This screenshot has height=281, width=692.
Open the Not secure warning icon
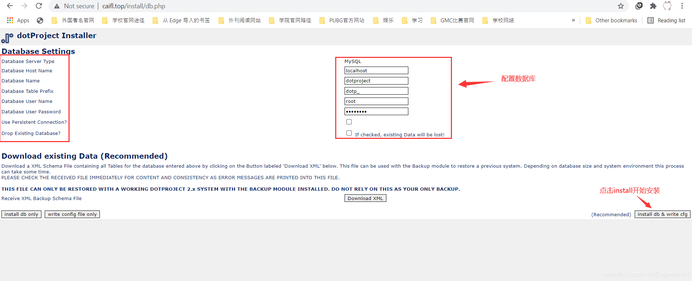(57, 6)
